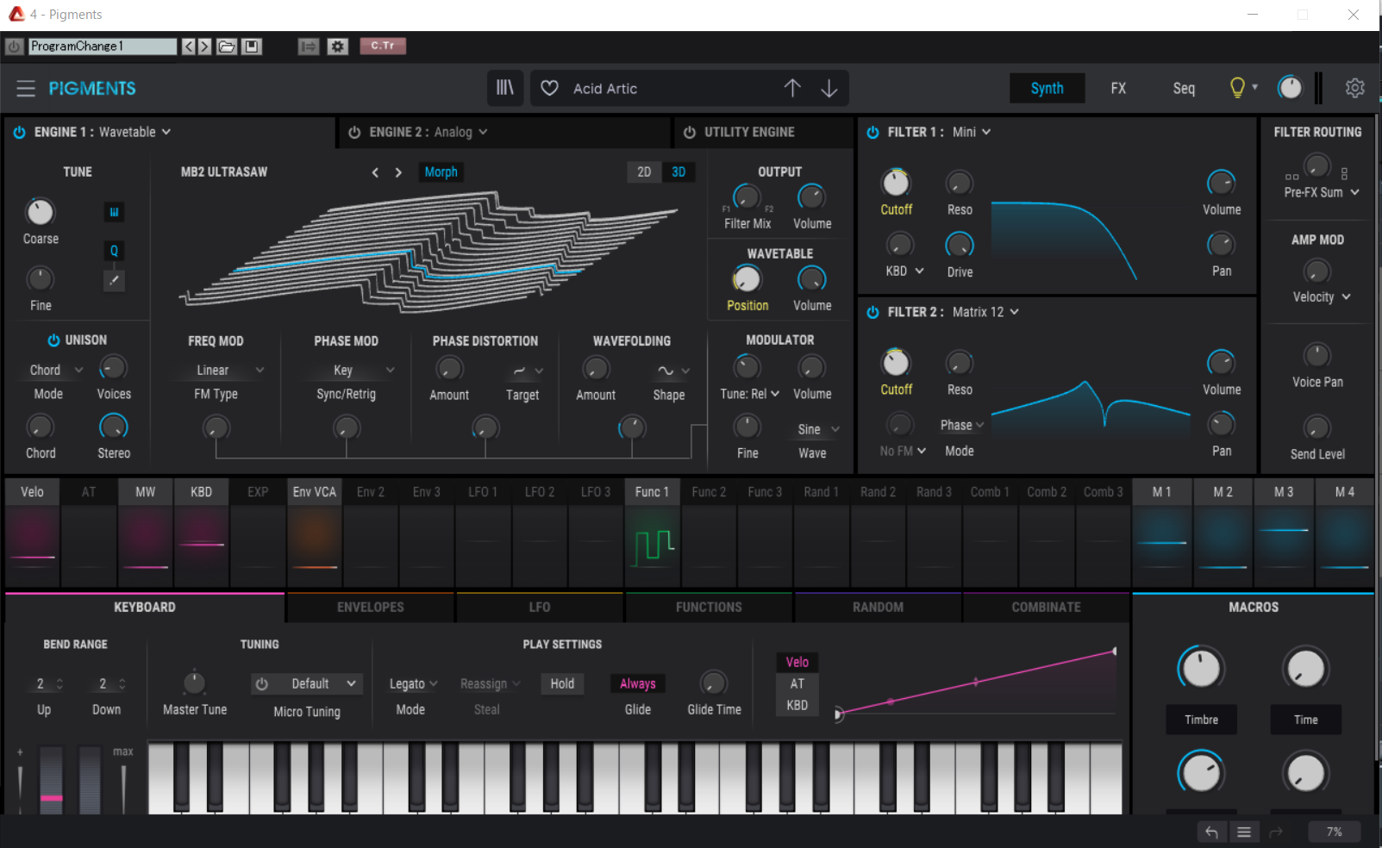Adjust the master volume knob in header
1382x848 pixels.
[1290, 87]
